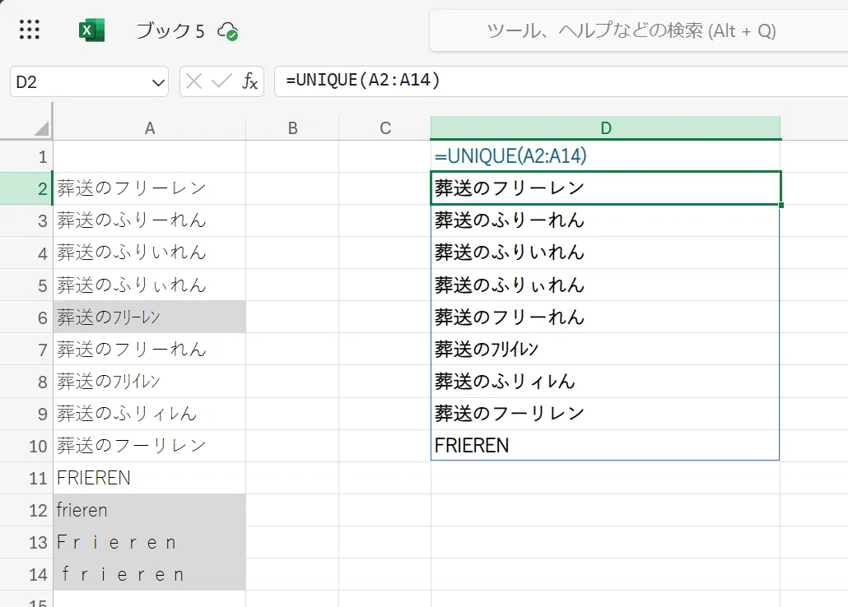
Task: Select row 1 header
Action: point(26,157)
